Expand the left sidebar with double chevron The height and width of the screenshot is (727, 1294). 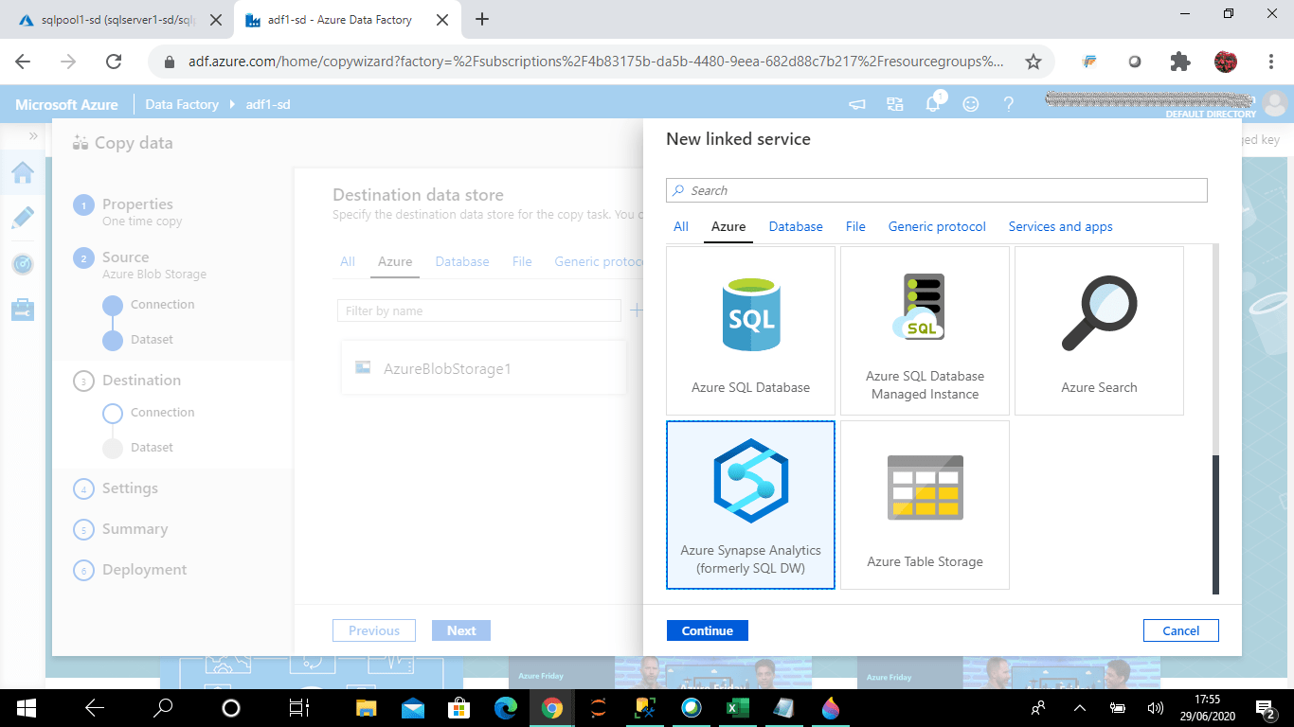coord(34,136)
